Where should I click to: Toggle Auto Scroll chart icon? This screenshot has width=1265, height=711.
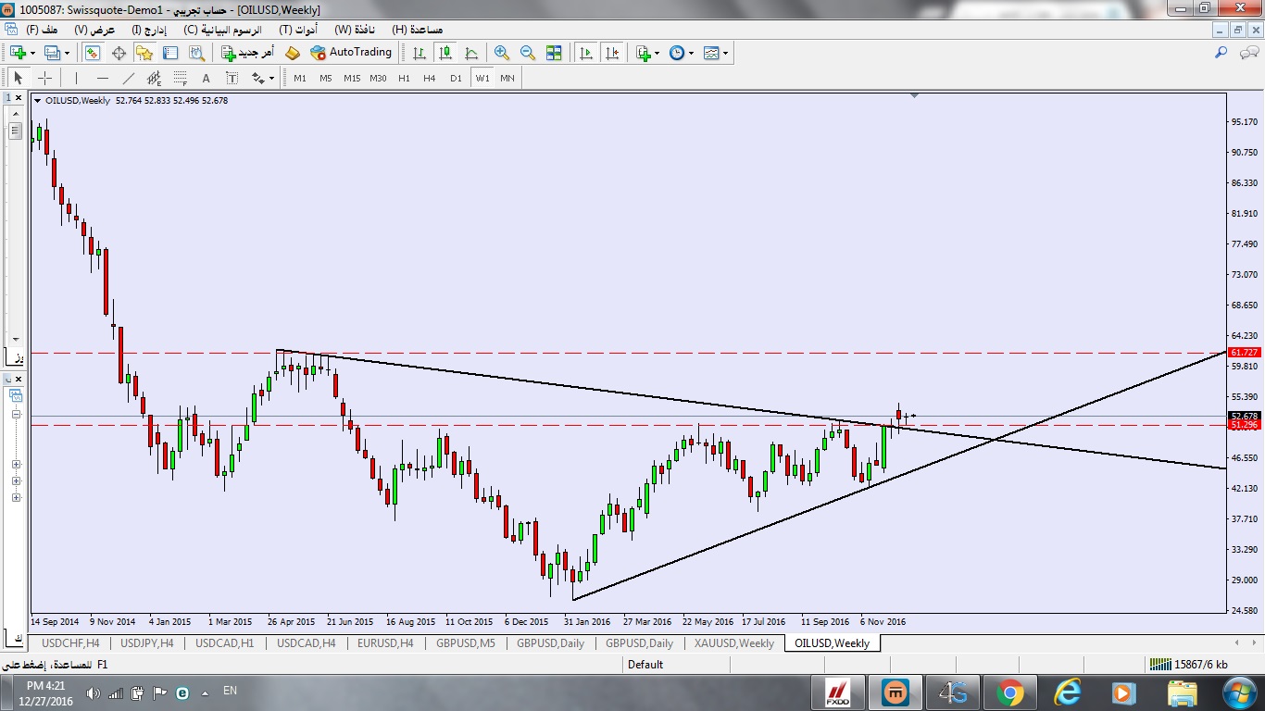pyautogui.click(x=585, y=53)
